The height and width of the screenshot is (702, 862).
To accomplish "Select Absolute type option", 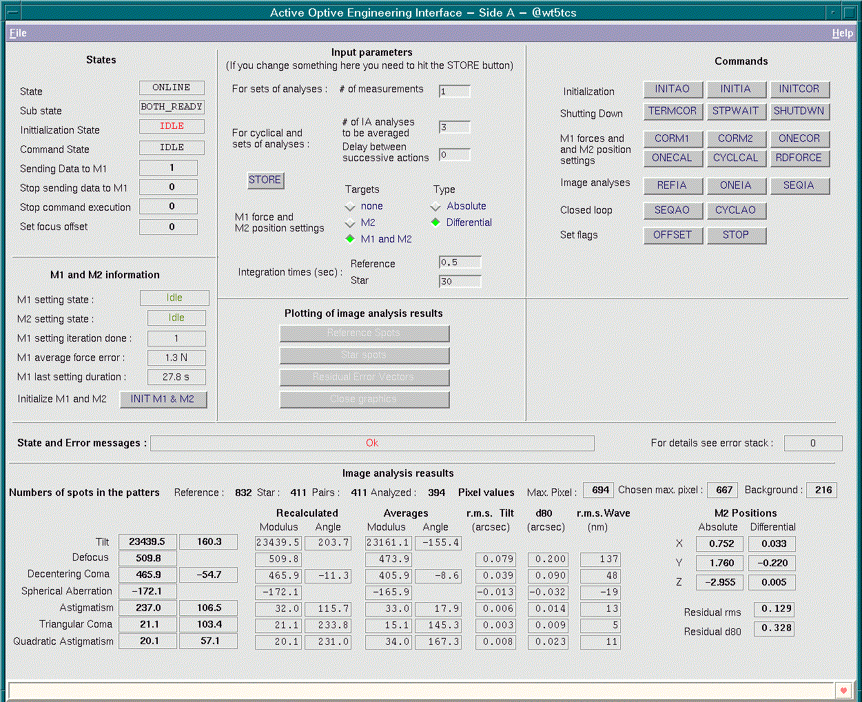I will [x=435, y=207].
